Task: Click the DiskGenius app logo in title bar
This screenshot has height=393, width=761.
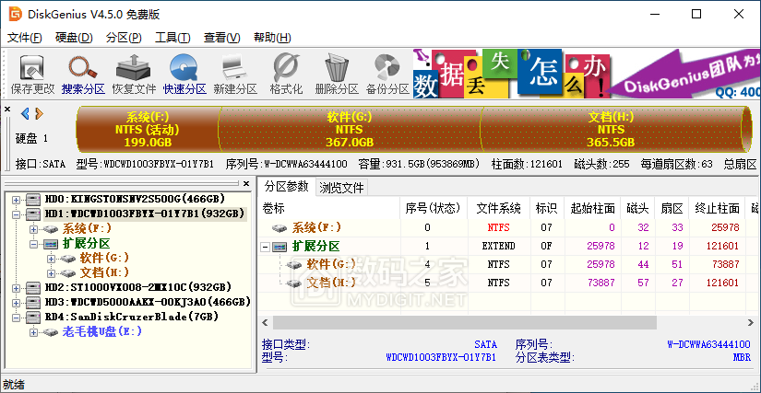Action: pos(15,14)
